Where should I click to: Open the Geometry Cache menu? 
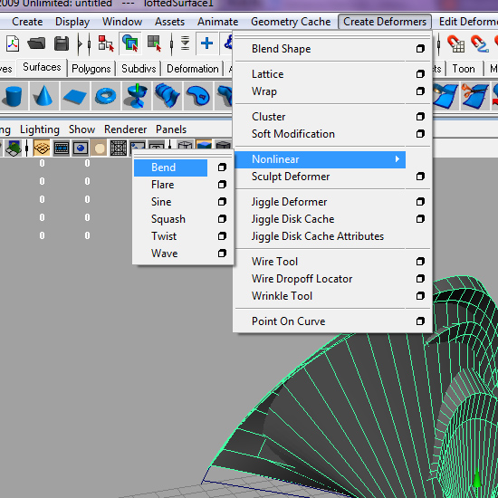pyautogui.click(x=291, y=22)
